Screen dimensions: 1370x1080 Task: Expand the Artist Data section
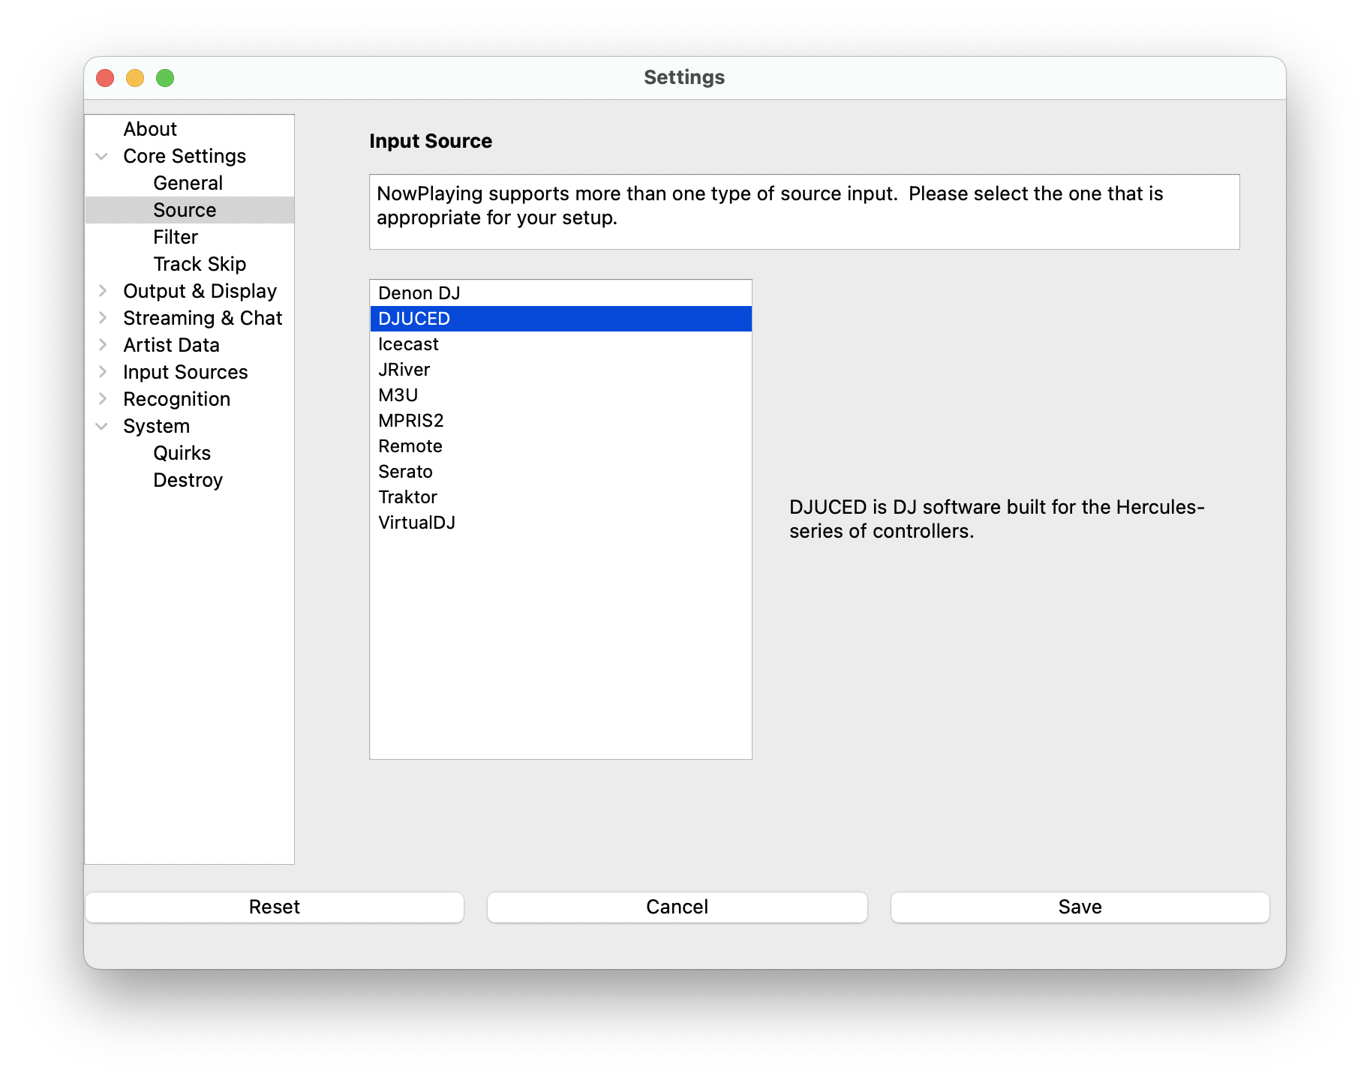click(x=102, y=345)
